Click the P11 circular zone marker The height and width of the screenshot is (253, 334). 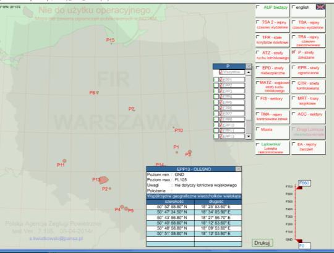tap(64, 161)
